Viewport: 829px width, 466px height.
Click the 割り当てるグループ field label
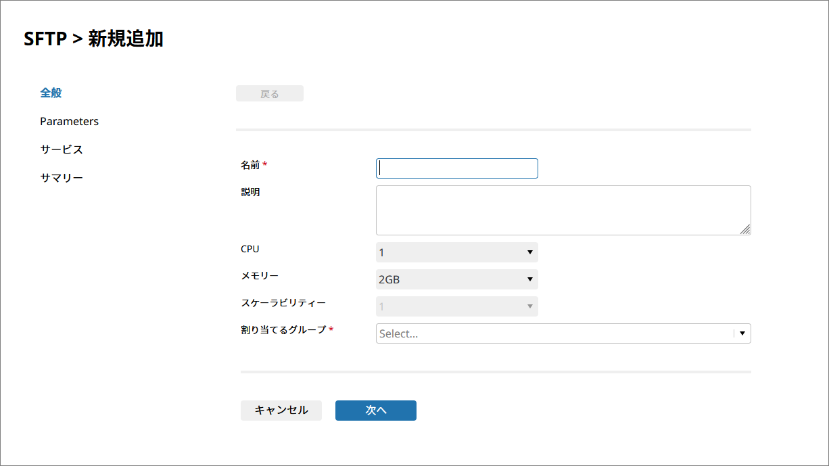[283, 330]
